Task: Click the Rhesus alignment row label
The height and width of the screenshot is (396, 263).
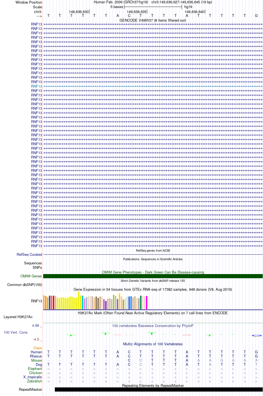Action: [36, 356]
